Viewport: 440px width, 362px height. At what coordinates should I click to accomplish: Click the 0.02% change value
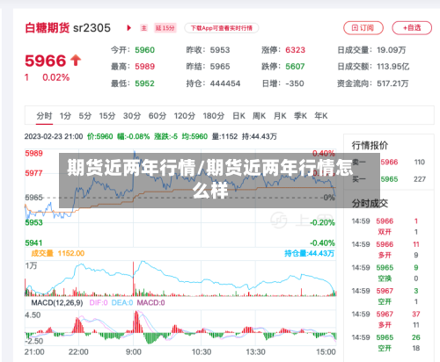click(x=56, y=77)
